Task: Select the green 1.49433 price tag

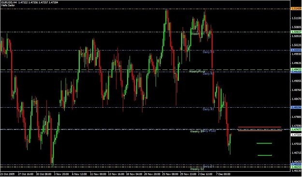Action: pos(296,69)
